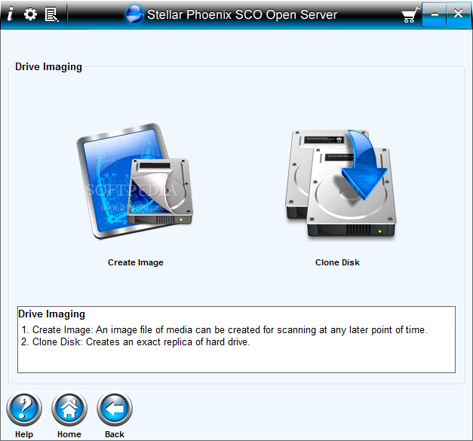Click the shopping cart buy icon
Image resolution: width=473 pixels, height=441 pixels.
coord(410,15)
